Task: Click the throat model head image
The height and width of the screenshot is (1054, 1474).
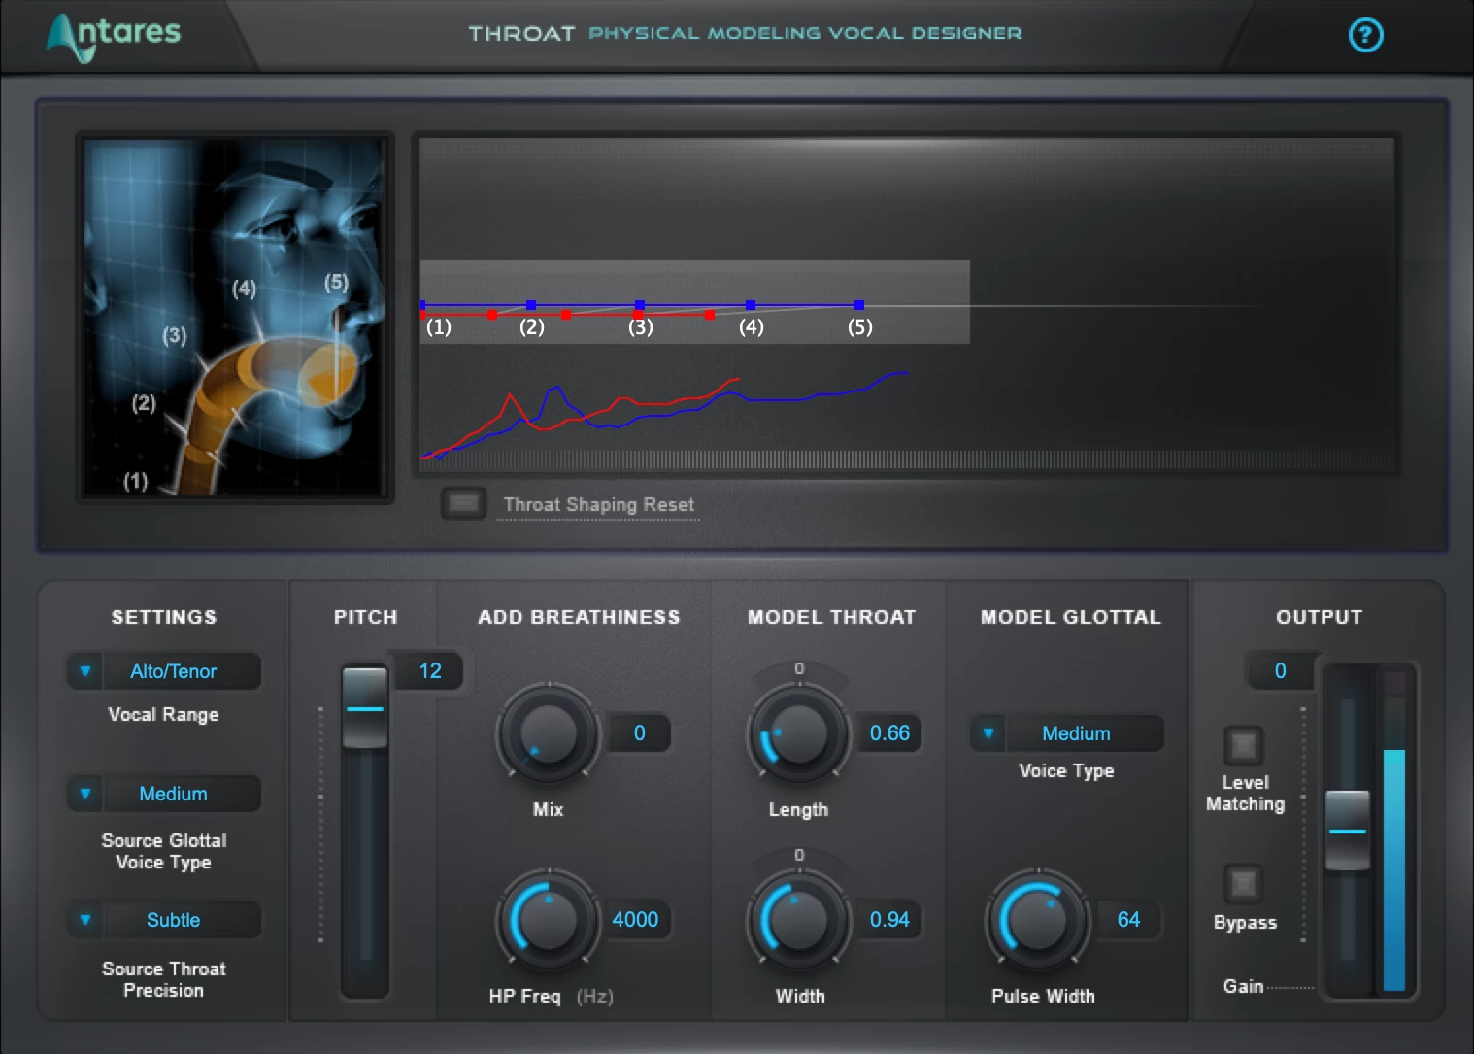Action: 235,318
